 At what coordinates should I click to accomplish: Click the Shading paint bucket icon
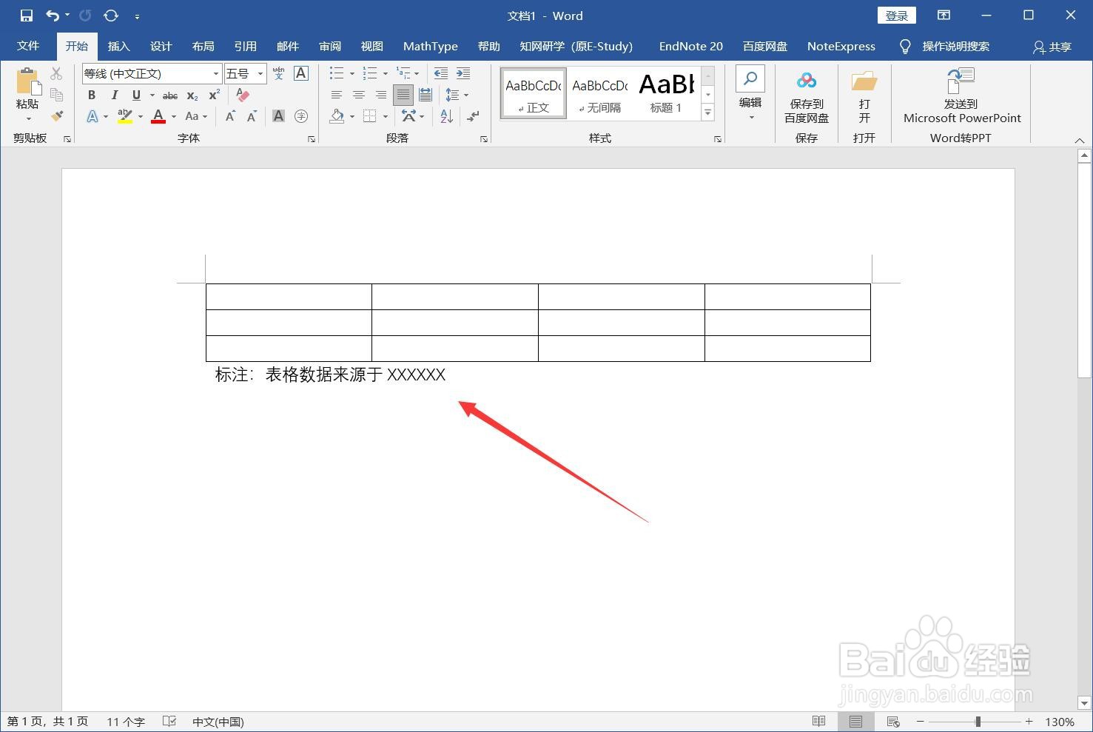[x=337, y=116]
